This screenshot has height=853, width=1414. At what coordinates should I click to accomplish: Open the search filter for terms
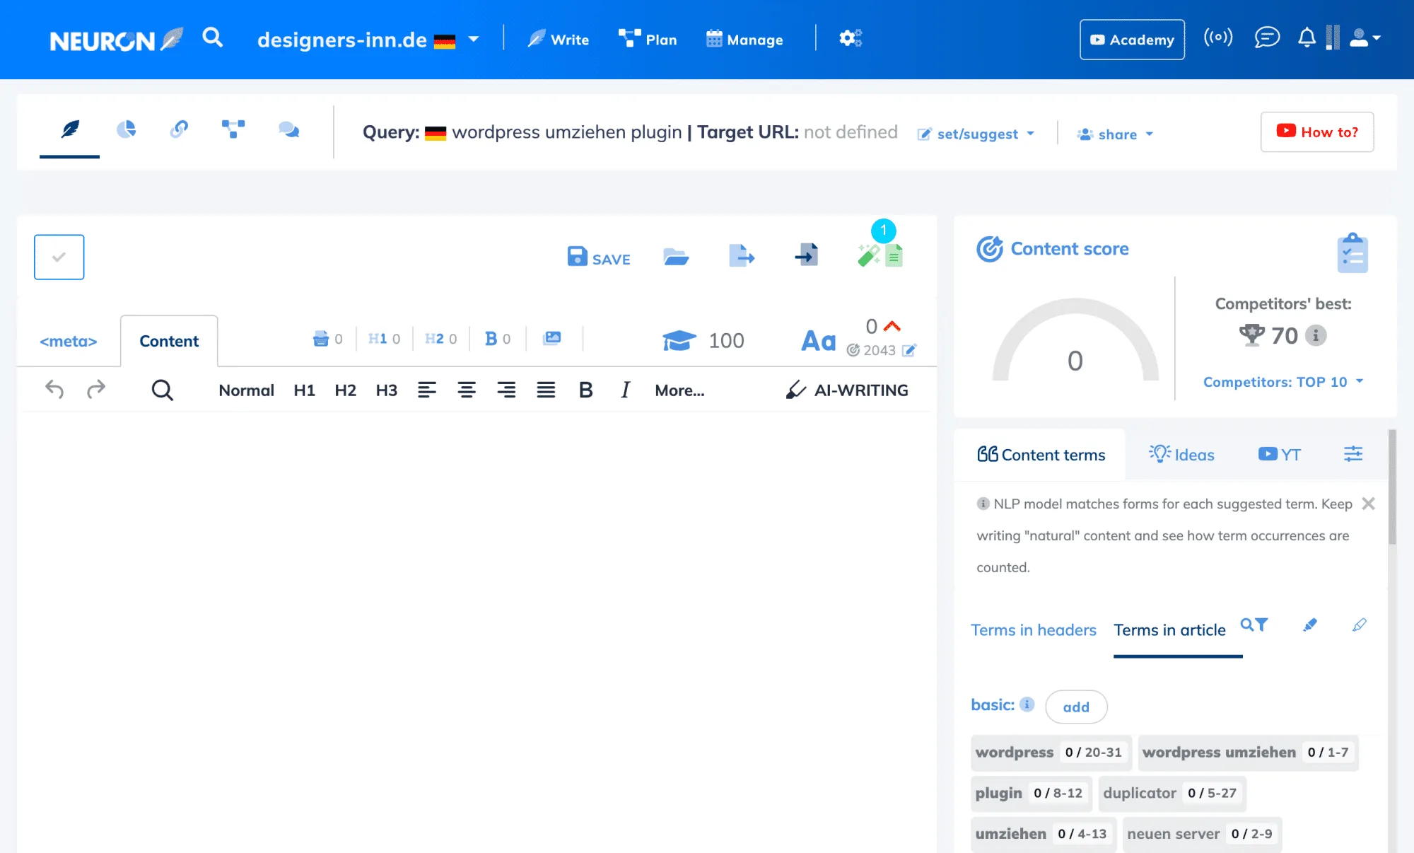(1254, 625)
